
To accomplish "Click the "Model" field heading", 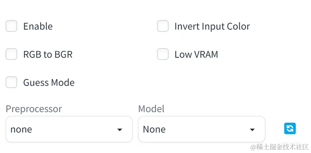I will pos(151,109).
